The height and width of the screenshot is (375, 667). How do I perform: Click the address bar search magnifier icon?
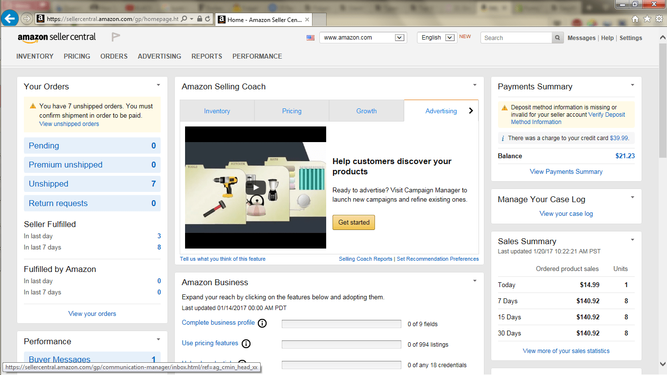tap(184, 19)
